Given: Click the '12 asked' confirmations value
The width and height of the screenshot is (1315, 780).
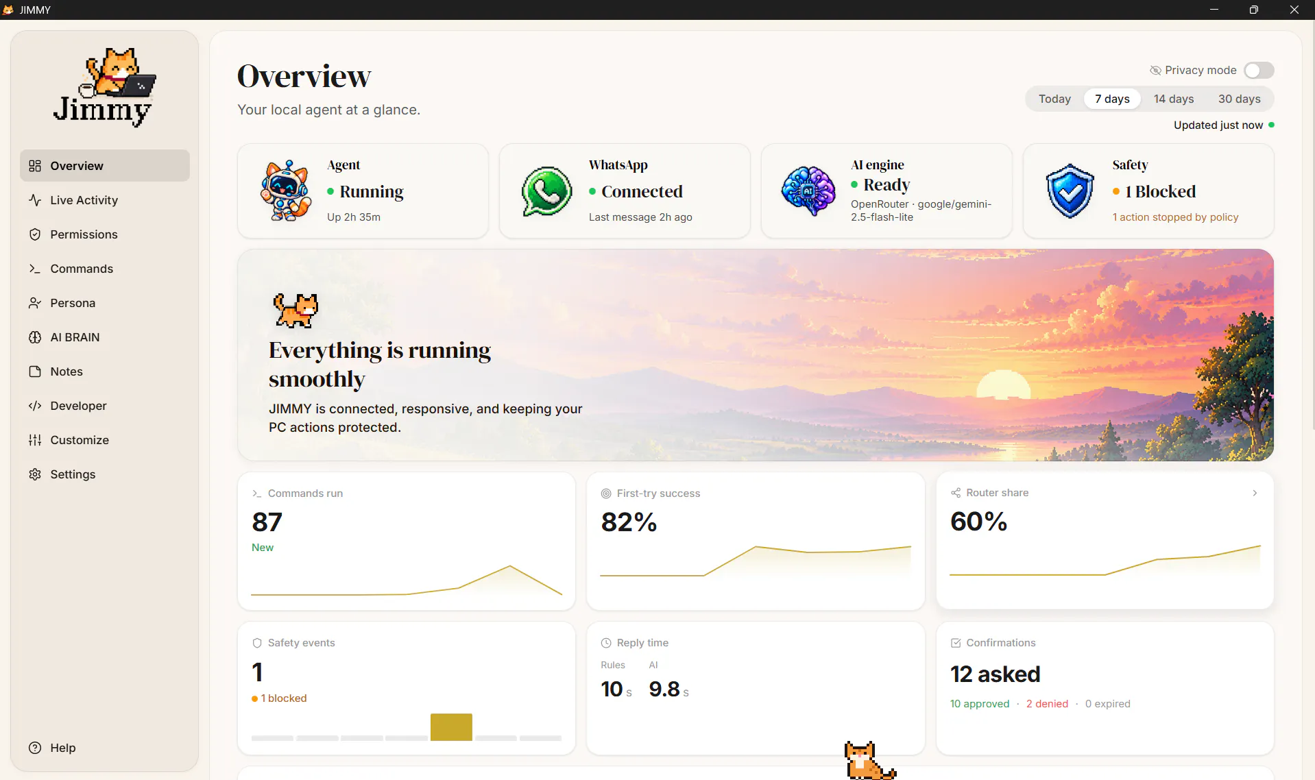Looking at the screenshot, I should click(x=995, y=674).
